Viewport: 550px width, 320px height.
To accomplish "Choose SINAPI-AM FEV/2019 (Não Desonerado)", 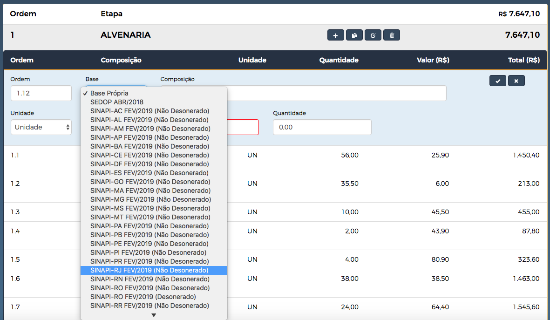I will coord(154,129).
